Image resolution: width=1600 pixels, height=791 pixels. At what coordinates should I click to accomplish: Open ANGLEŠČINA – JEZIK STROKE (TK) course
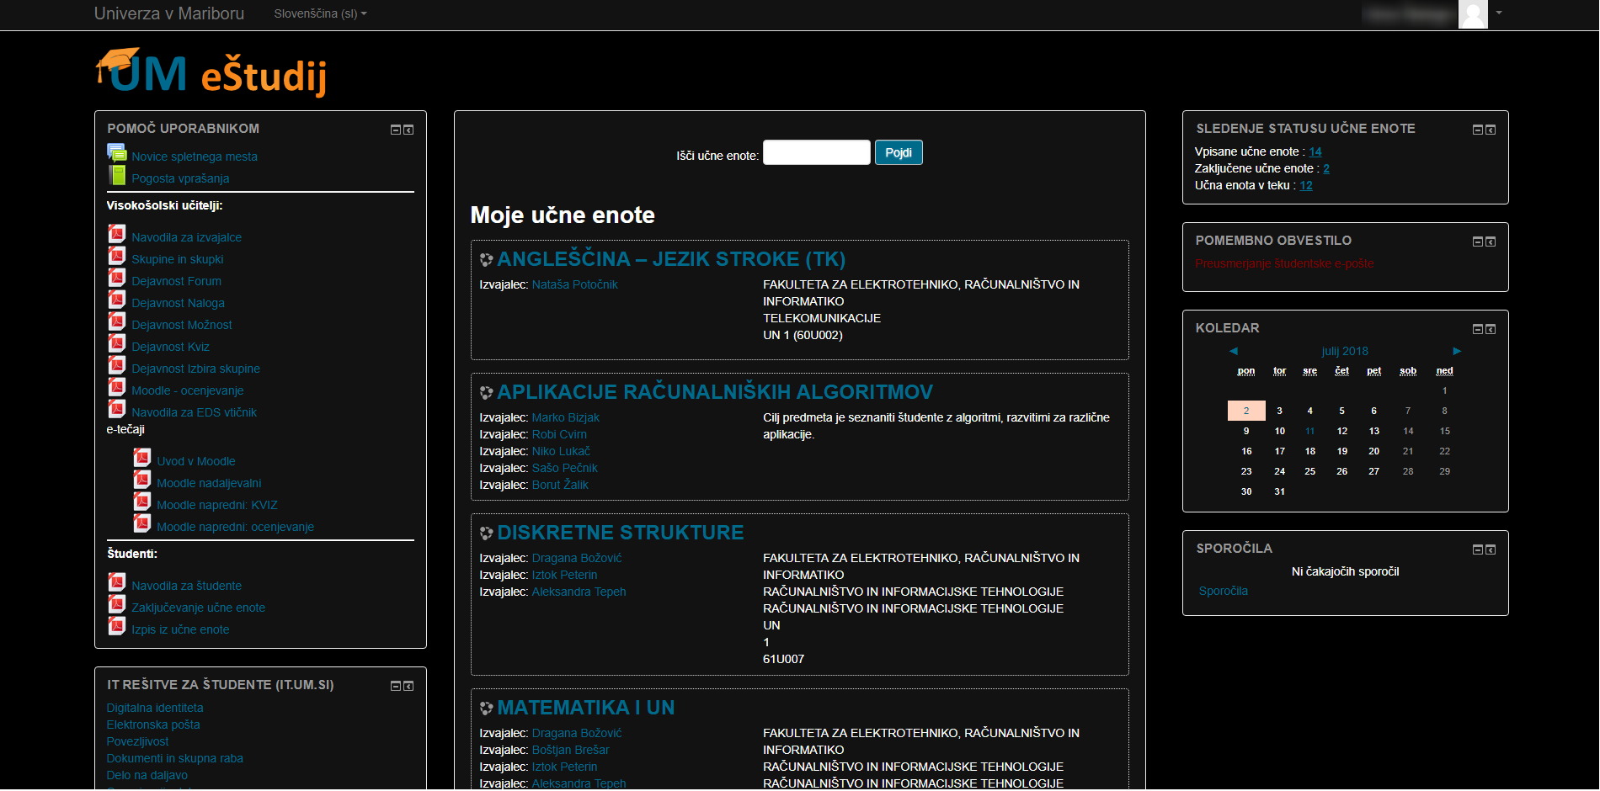(671, 259)
